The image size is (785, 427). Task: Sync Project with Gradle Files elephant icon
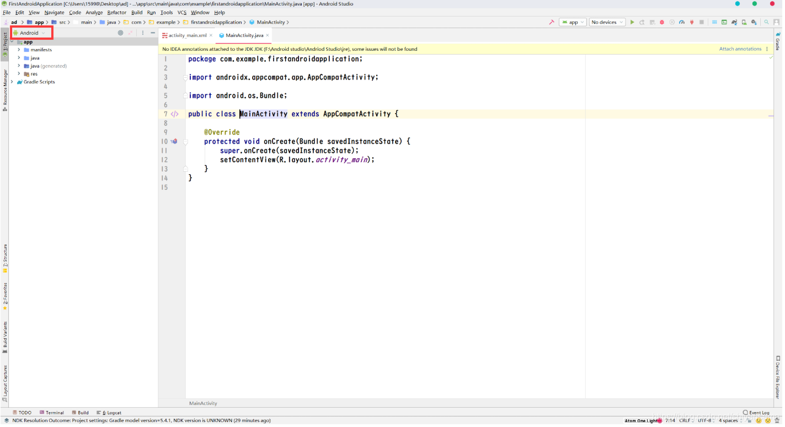(x=734, y=22)
